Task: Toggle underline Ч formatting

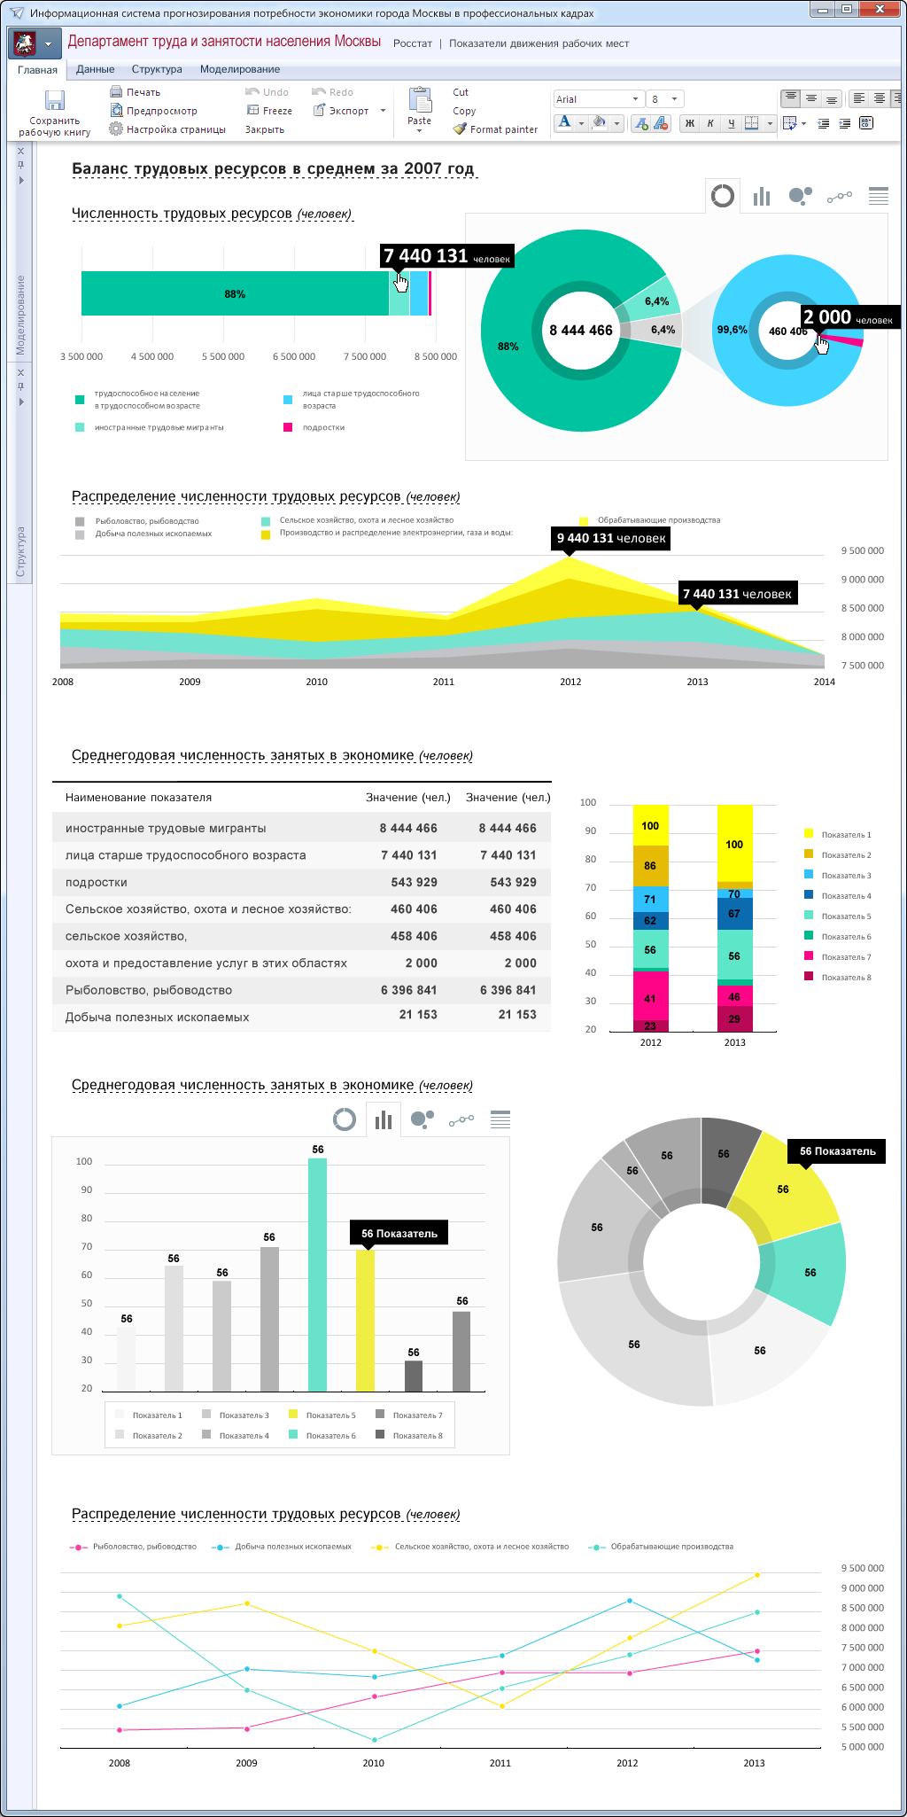Action: click(731, 123)
